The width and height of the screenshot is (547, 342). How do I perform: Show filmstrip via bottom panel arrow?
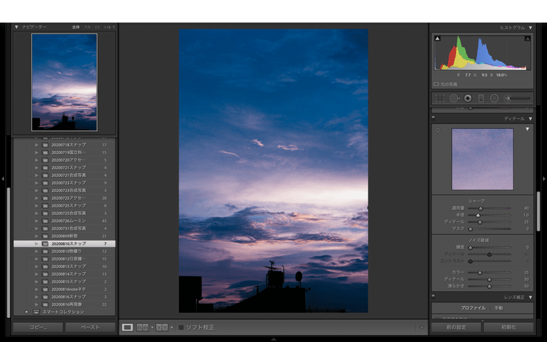coord(273,339)
